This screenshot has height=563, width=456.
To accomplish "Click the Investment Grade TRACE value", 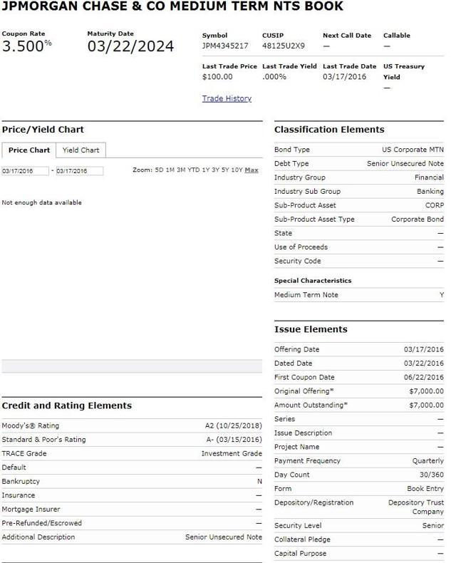I will [232, 454].
